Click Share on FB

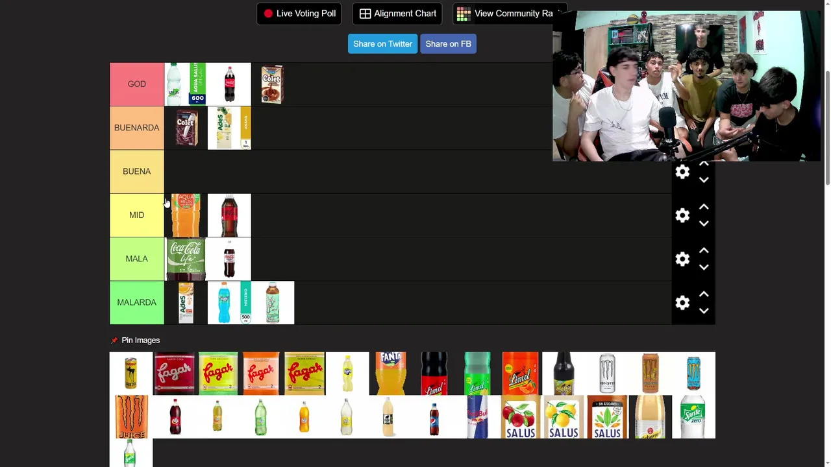coord(448,44)
